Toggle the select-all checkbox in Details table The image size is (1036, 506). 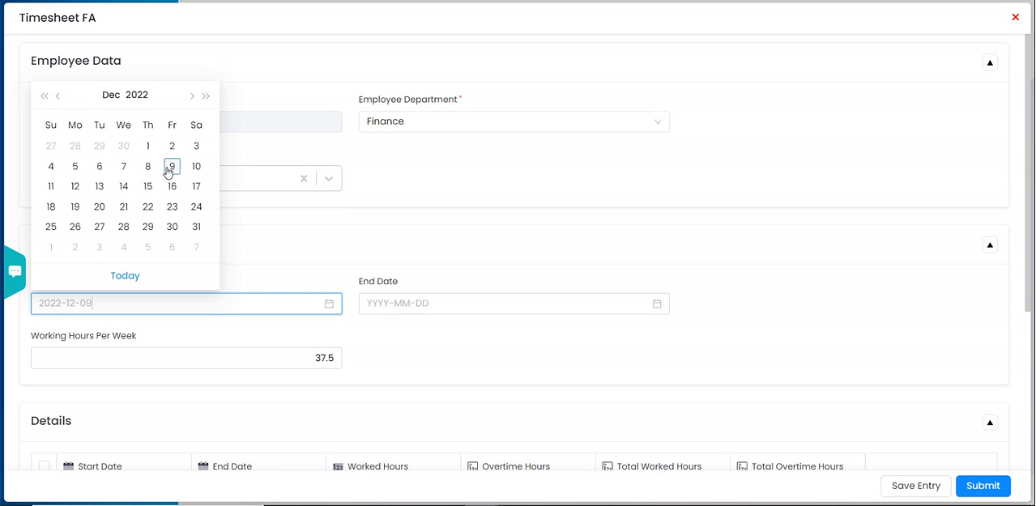pos(44,466)
